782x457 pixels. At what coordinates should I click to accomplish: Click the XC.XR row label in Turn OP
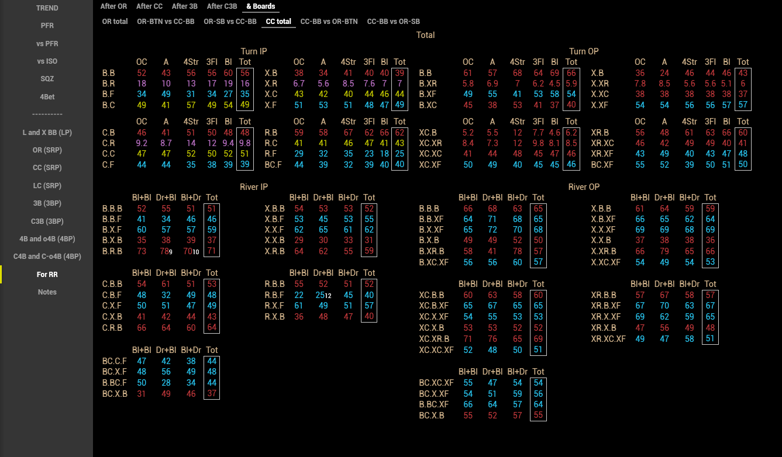pos(430,143)
